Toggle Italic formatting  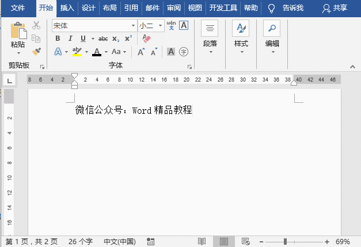coord(70,38)
